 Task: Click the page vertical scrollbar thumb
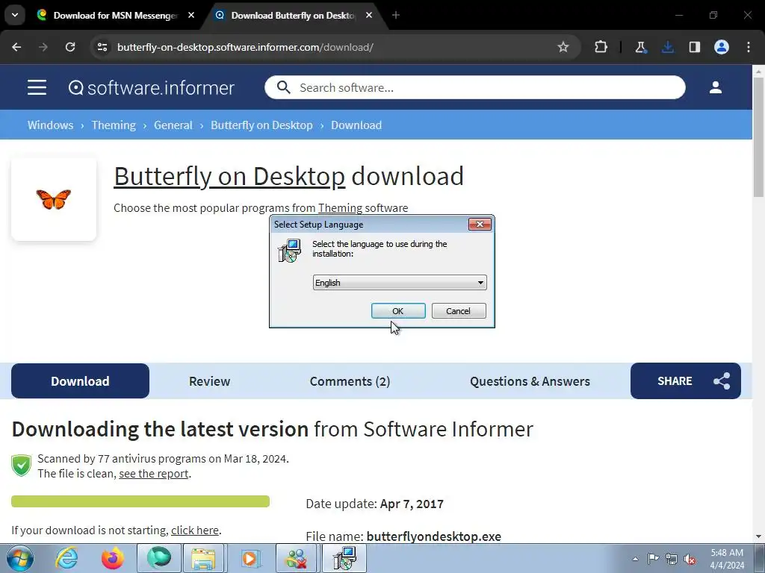(x=758, y=137)
